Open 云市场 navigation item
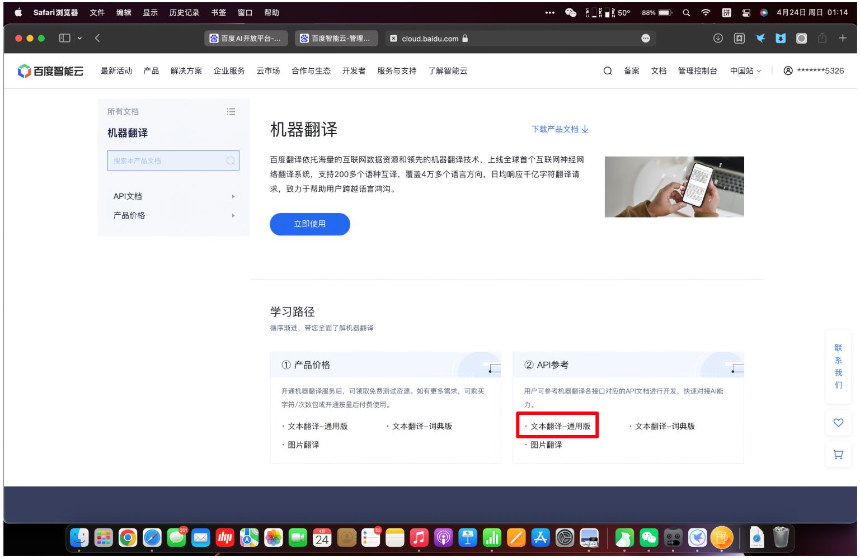Screen dimensions: 860x558 tap(268, 71)
